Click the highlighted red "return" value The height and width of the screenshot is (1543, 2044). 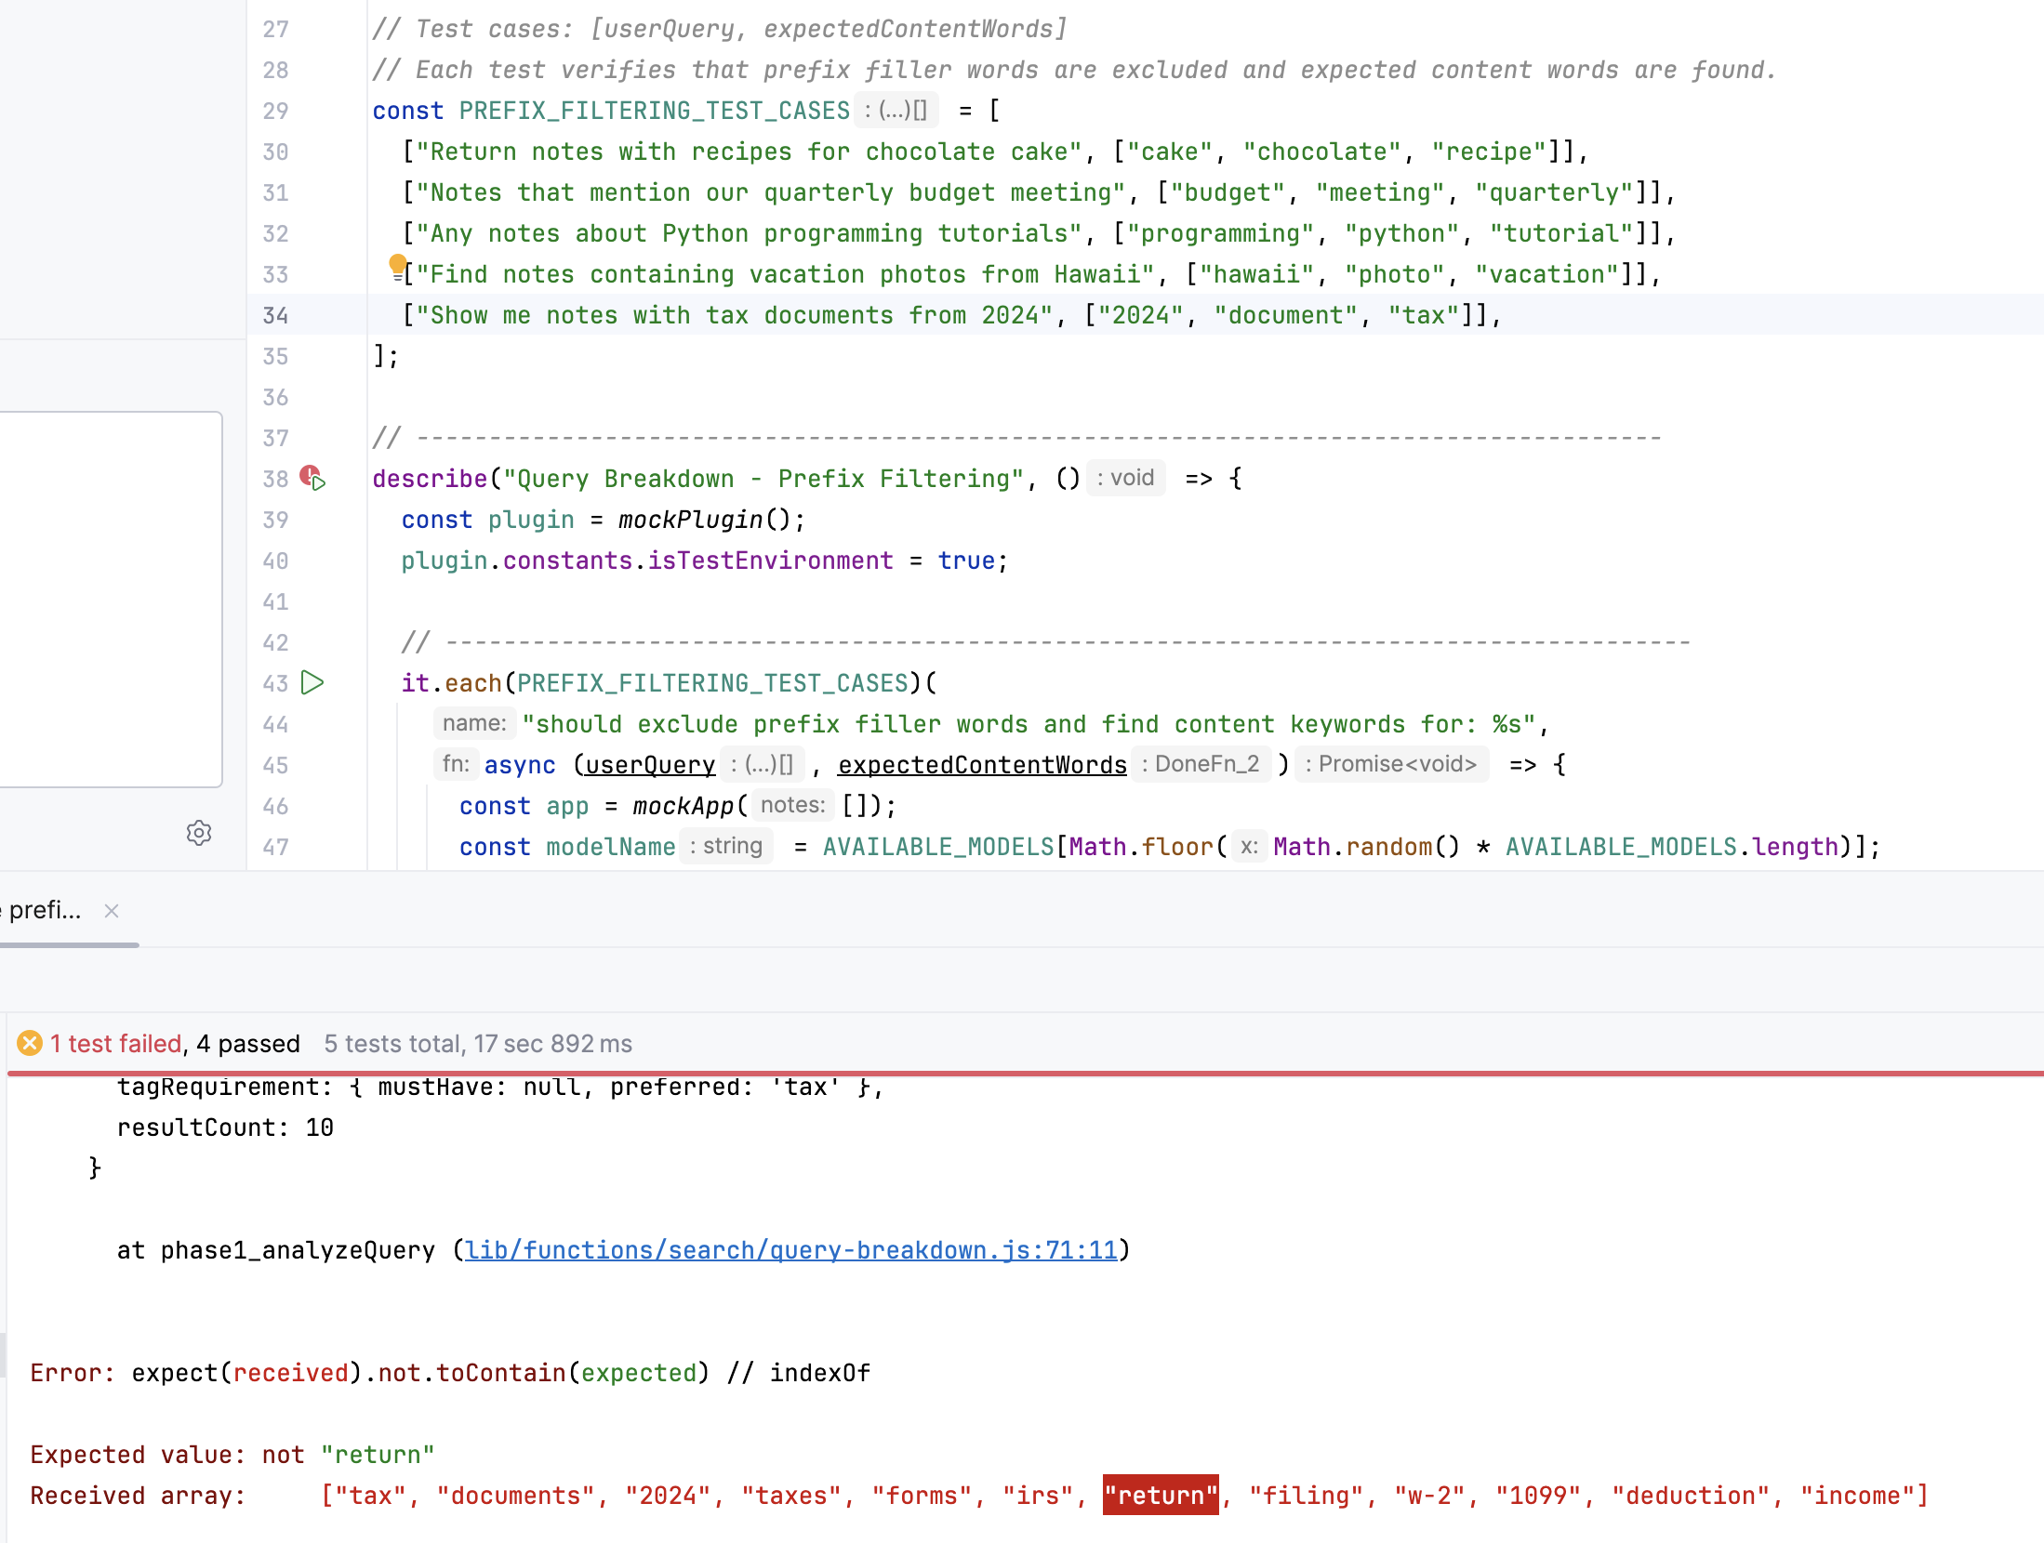[1160, 1495]
